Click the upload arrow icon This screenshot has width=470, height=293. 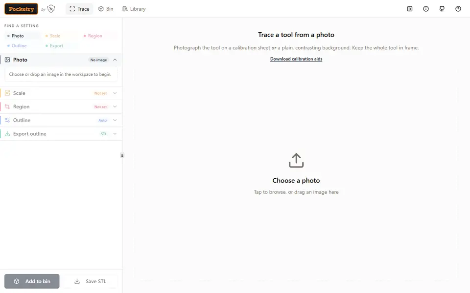pos(296,161)
